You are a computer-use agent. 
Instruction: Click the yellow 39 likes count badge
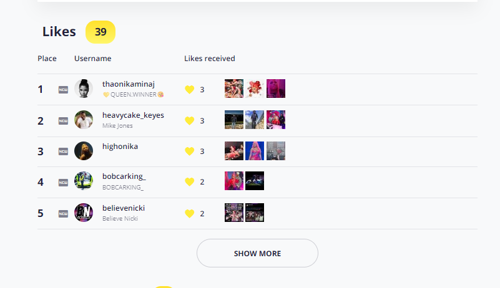[100, 32]
